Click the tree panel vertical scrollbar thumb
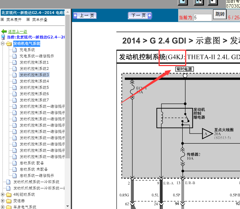240x209 pixels. 68,87
